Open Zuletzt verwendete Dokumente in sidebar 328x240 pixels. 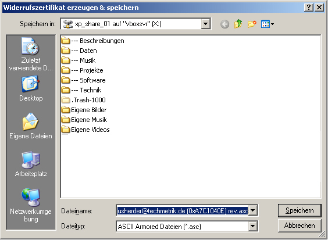coord(31,54)
